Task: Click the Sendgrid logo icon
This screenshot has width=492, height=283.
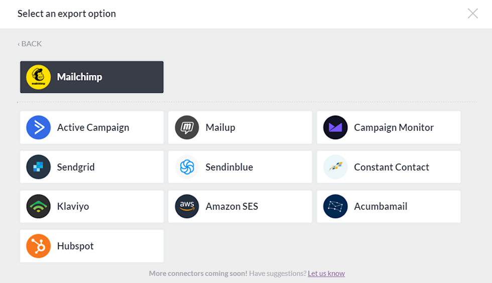Action: coord(39,167)
